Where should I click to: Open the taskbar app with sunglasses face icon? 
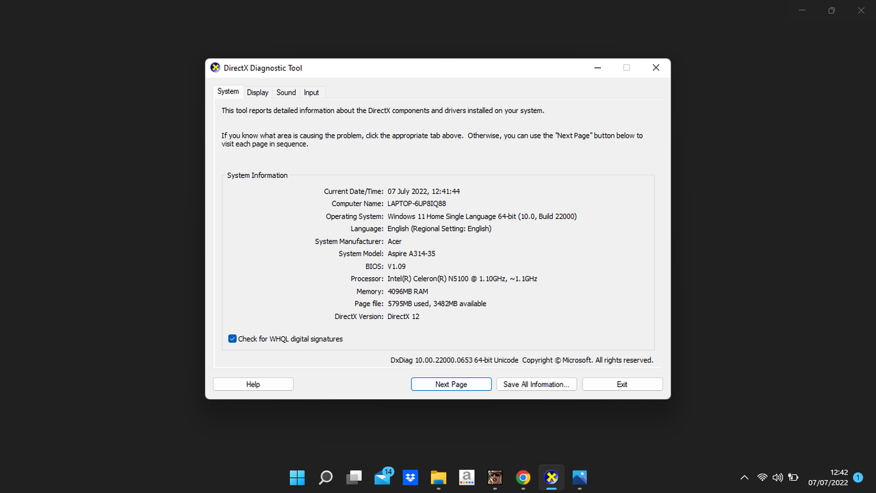495,477
